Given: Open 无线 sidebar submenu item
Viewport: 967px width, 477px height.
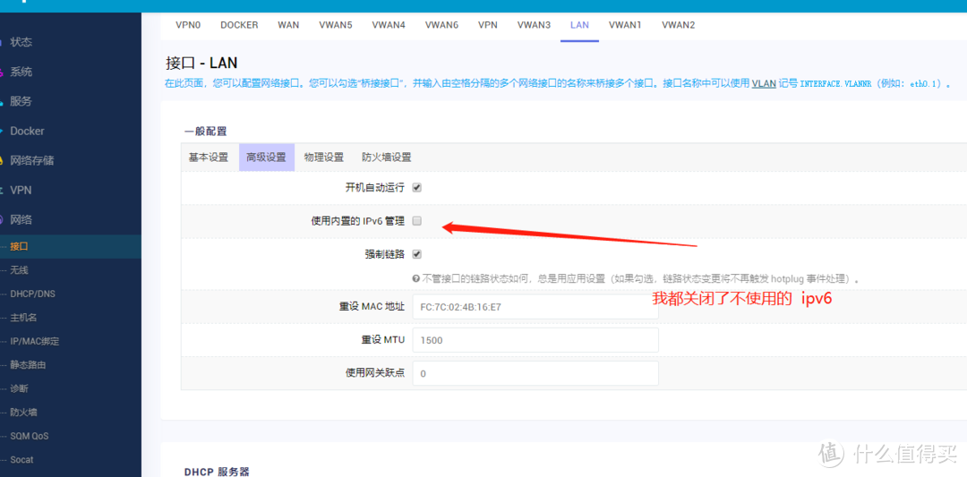Looking at the screenshot, I should point(19,270).
